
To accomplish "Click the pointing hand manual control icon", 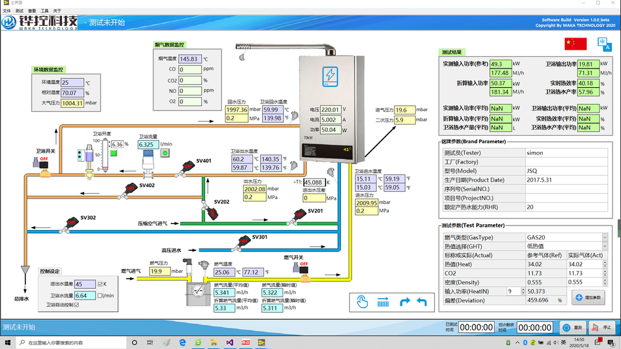I will pos(363,302).
